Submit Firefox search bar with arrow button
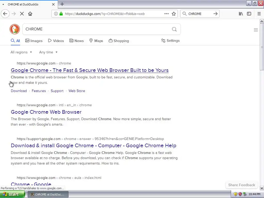264x198 pixels. point(215,14)
